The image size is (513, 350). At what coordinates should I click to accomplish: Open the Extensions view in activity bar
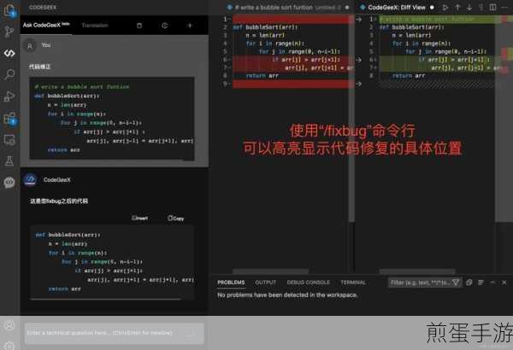coord(9,119)
